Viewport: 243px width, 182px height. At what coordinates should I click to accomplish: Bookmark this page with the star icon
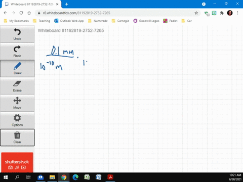[196, 13]
